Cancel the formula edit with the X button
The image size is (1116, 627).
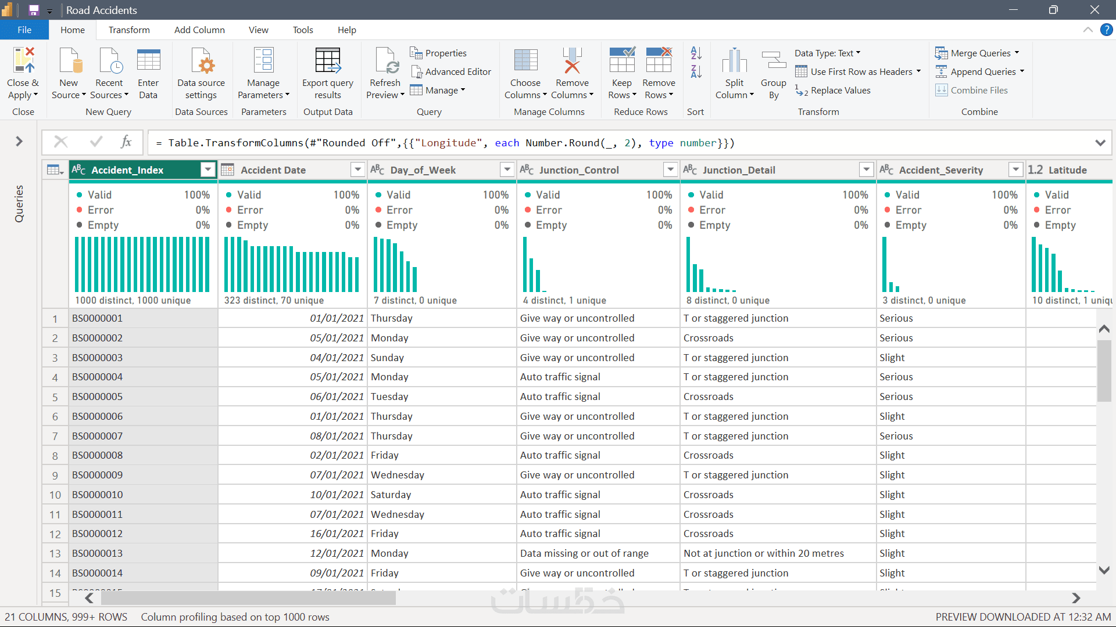click(x=60, y=142)
